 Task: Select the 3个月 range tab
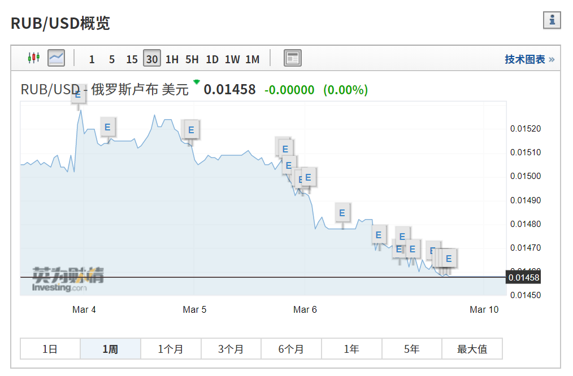(x=231, y=349)
